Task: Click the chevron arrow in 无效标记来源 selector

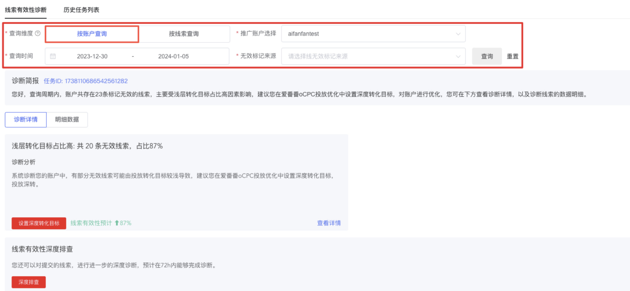Action: click(458, 56)
